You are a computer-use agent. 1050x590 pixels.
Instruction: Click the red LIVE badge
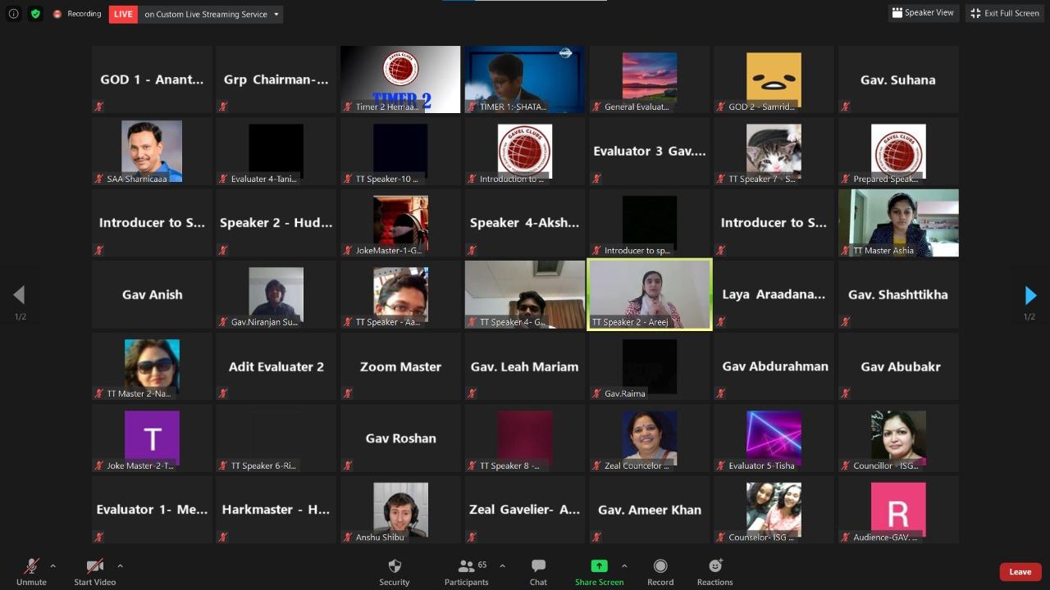click(123, 14)
